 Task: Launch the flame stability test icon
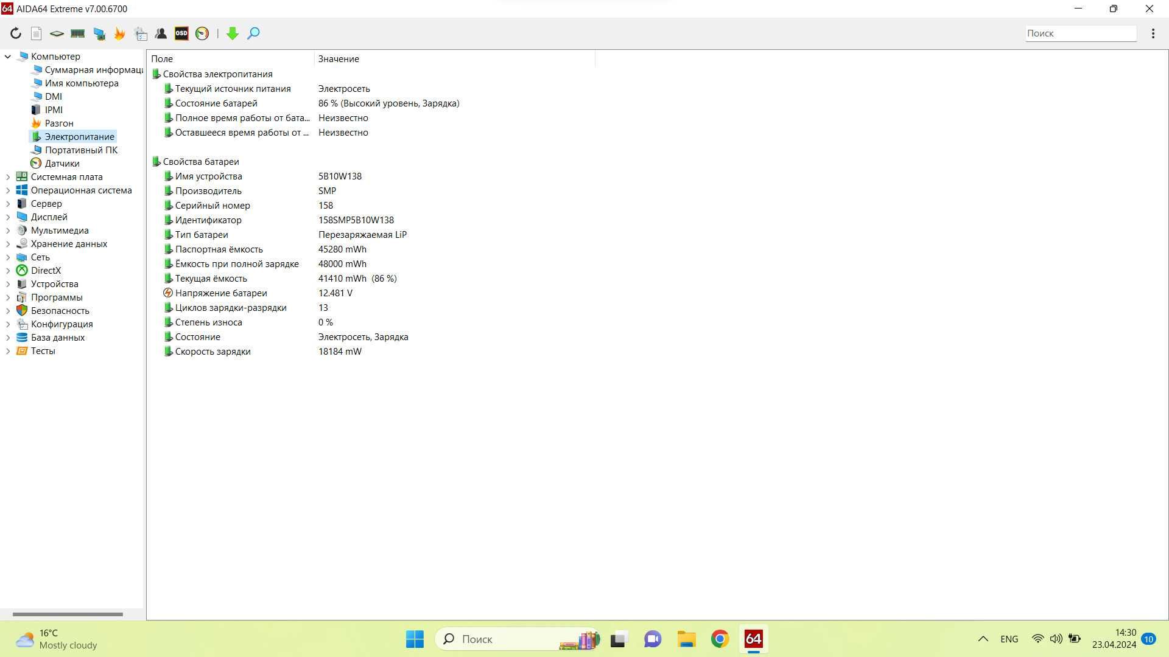coord(119,33)
